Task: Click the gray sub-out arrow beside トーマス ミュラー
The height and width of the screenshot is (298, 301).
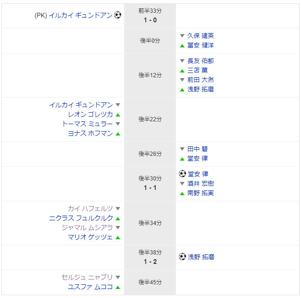Action: pyautogui.click(x=118, y=124)
